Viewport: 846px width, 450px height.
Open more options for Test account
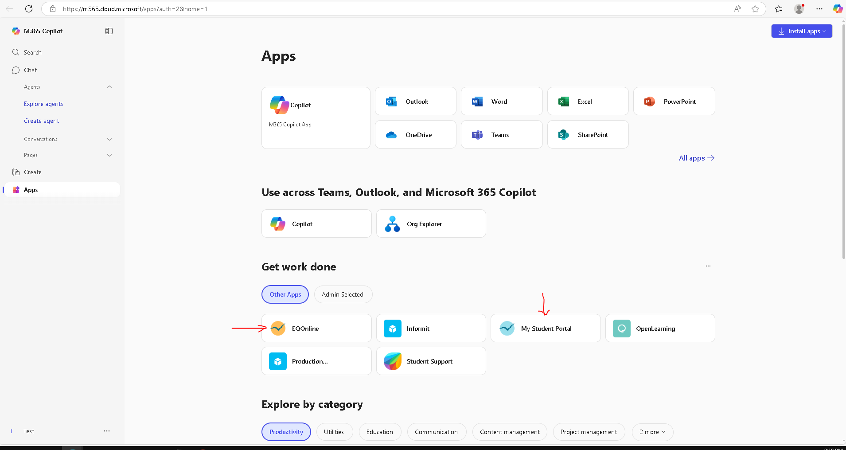pos(107,431)
